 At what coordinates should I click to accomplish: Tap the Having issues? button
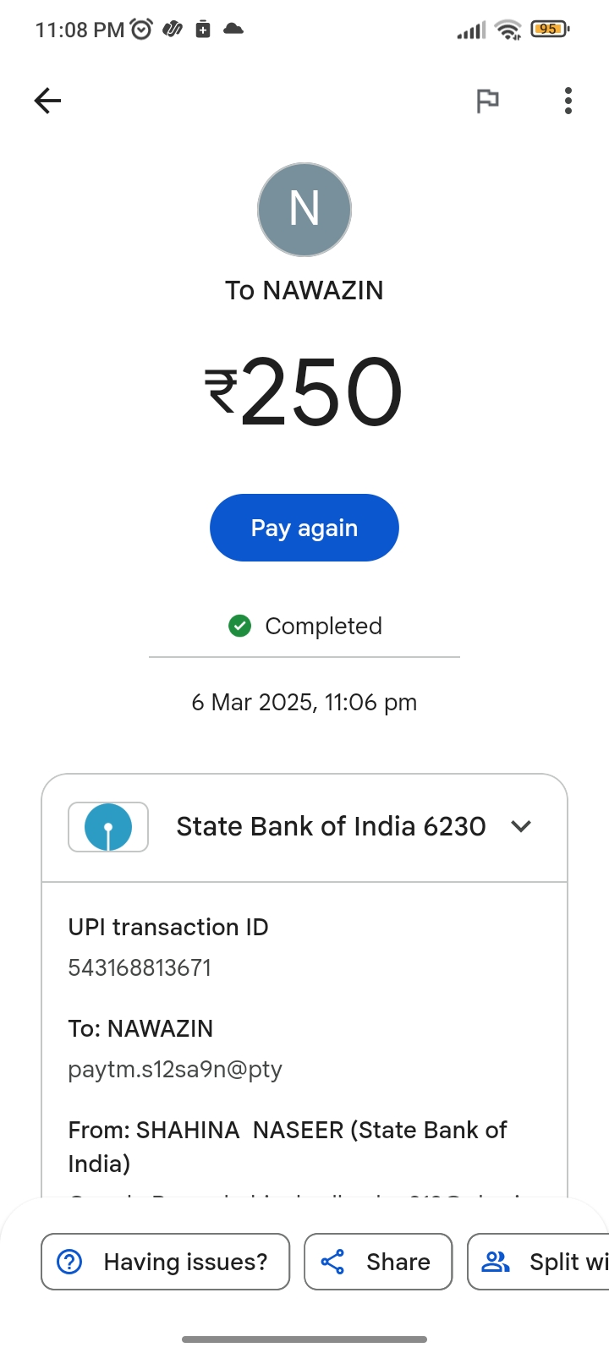165,1262
